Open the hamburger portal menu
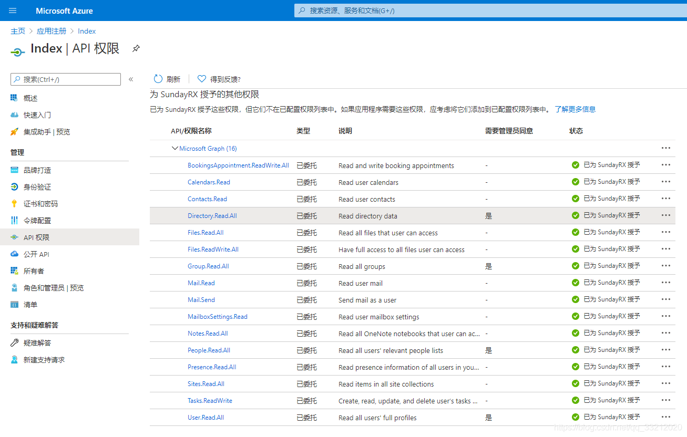 point(13,11)
